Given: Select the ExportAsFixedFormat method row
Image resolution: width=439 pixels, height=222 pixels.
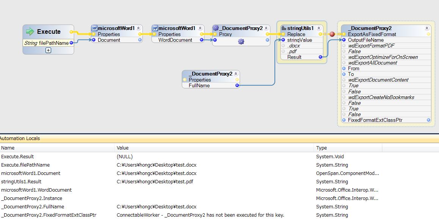Looking at the screenshot, I should 386,34.
